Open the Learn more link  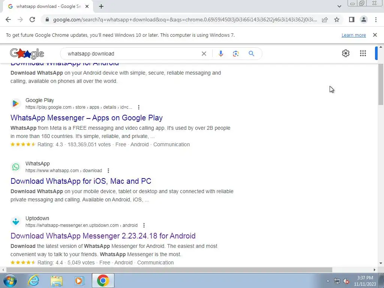pos(354,35)
